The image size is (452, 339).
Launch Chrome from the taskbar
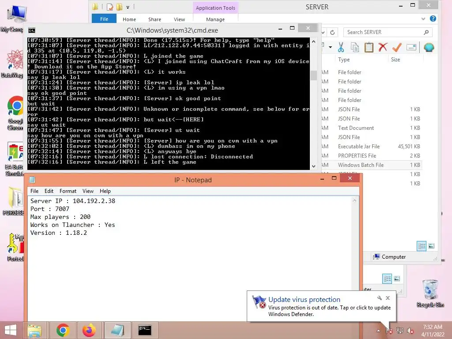point(63,330)
